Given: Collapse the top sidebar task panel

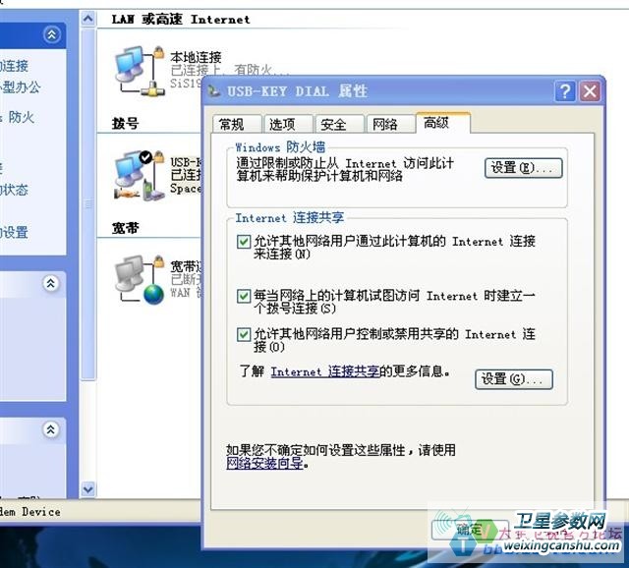Looking at the screenshot, I should pos(52,35).
